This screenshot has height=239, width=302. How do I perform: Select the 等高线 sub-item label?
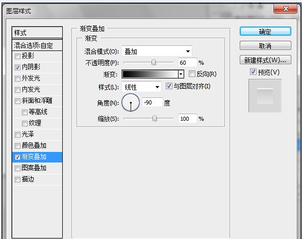38,112
